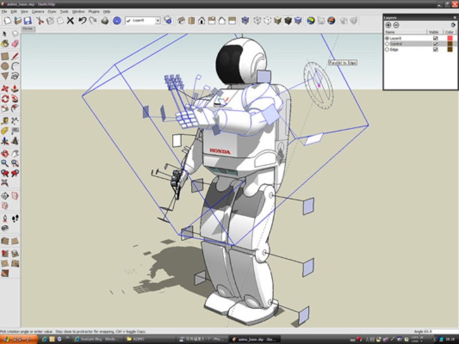459x344 pixels.
Task: Select the red Line pencil tool
Action: pyautogui.click(x=15, y=56)
